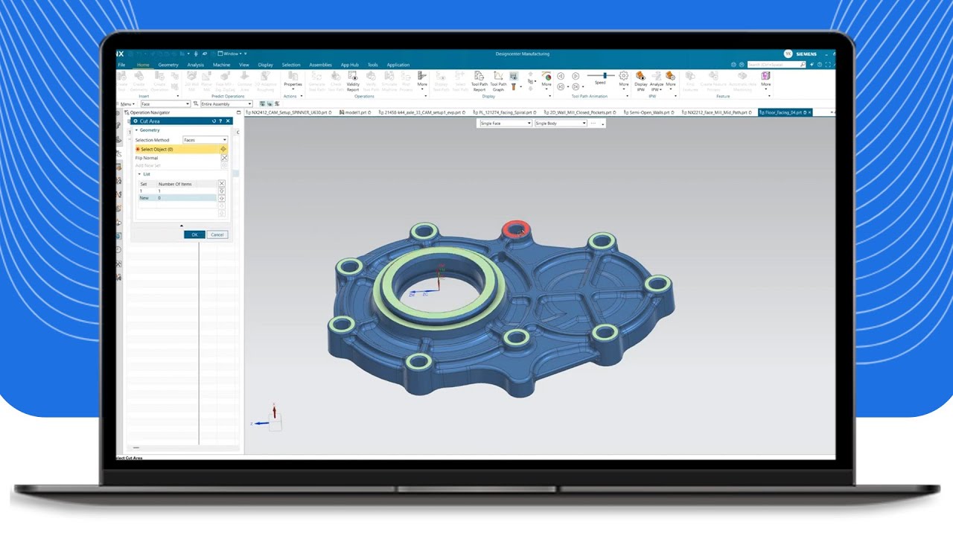
Task: Switch to the Machine ribbon tab
Action: click(x=221, y=65)
